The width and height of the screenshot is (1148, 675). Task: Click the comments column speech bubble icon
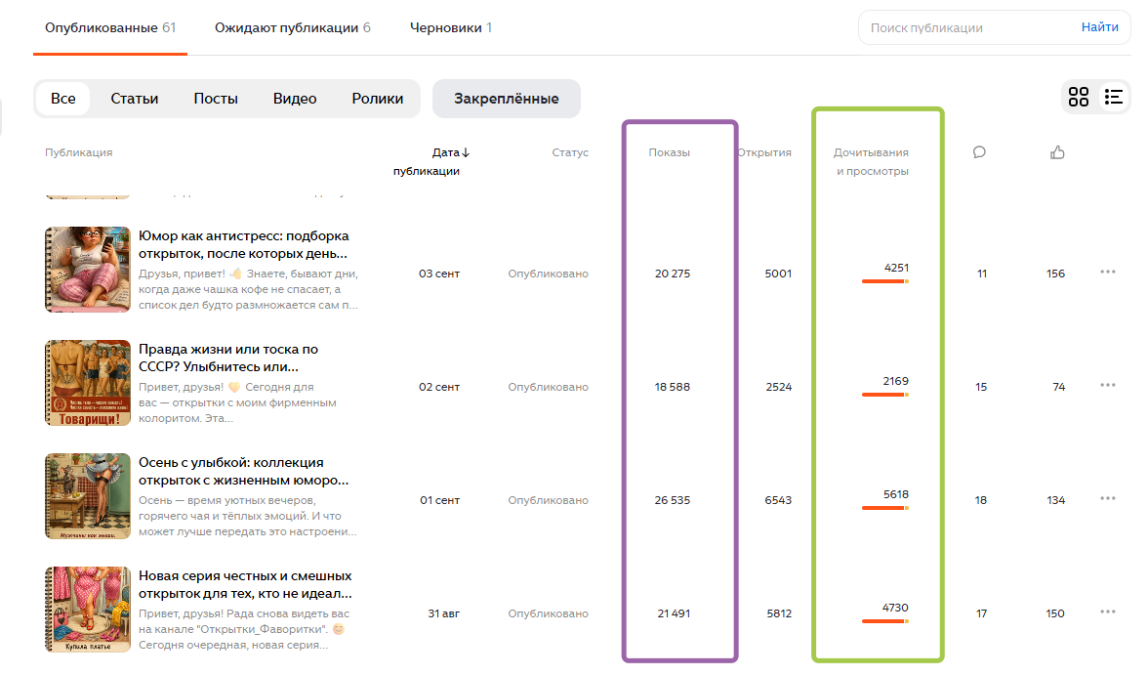click(x=980, y=152)
